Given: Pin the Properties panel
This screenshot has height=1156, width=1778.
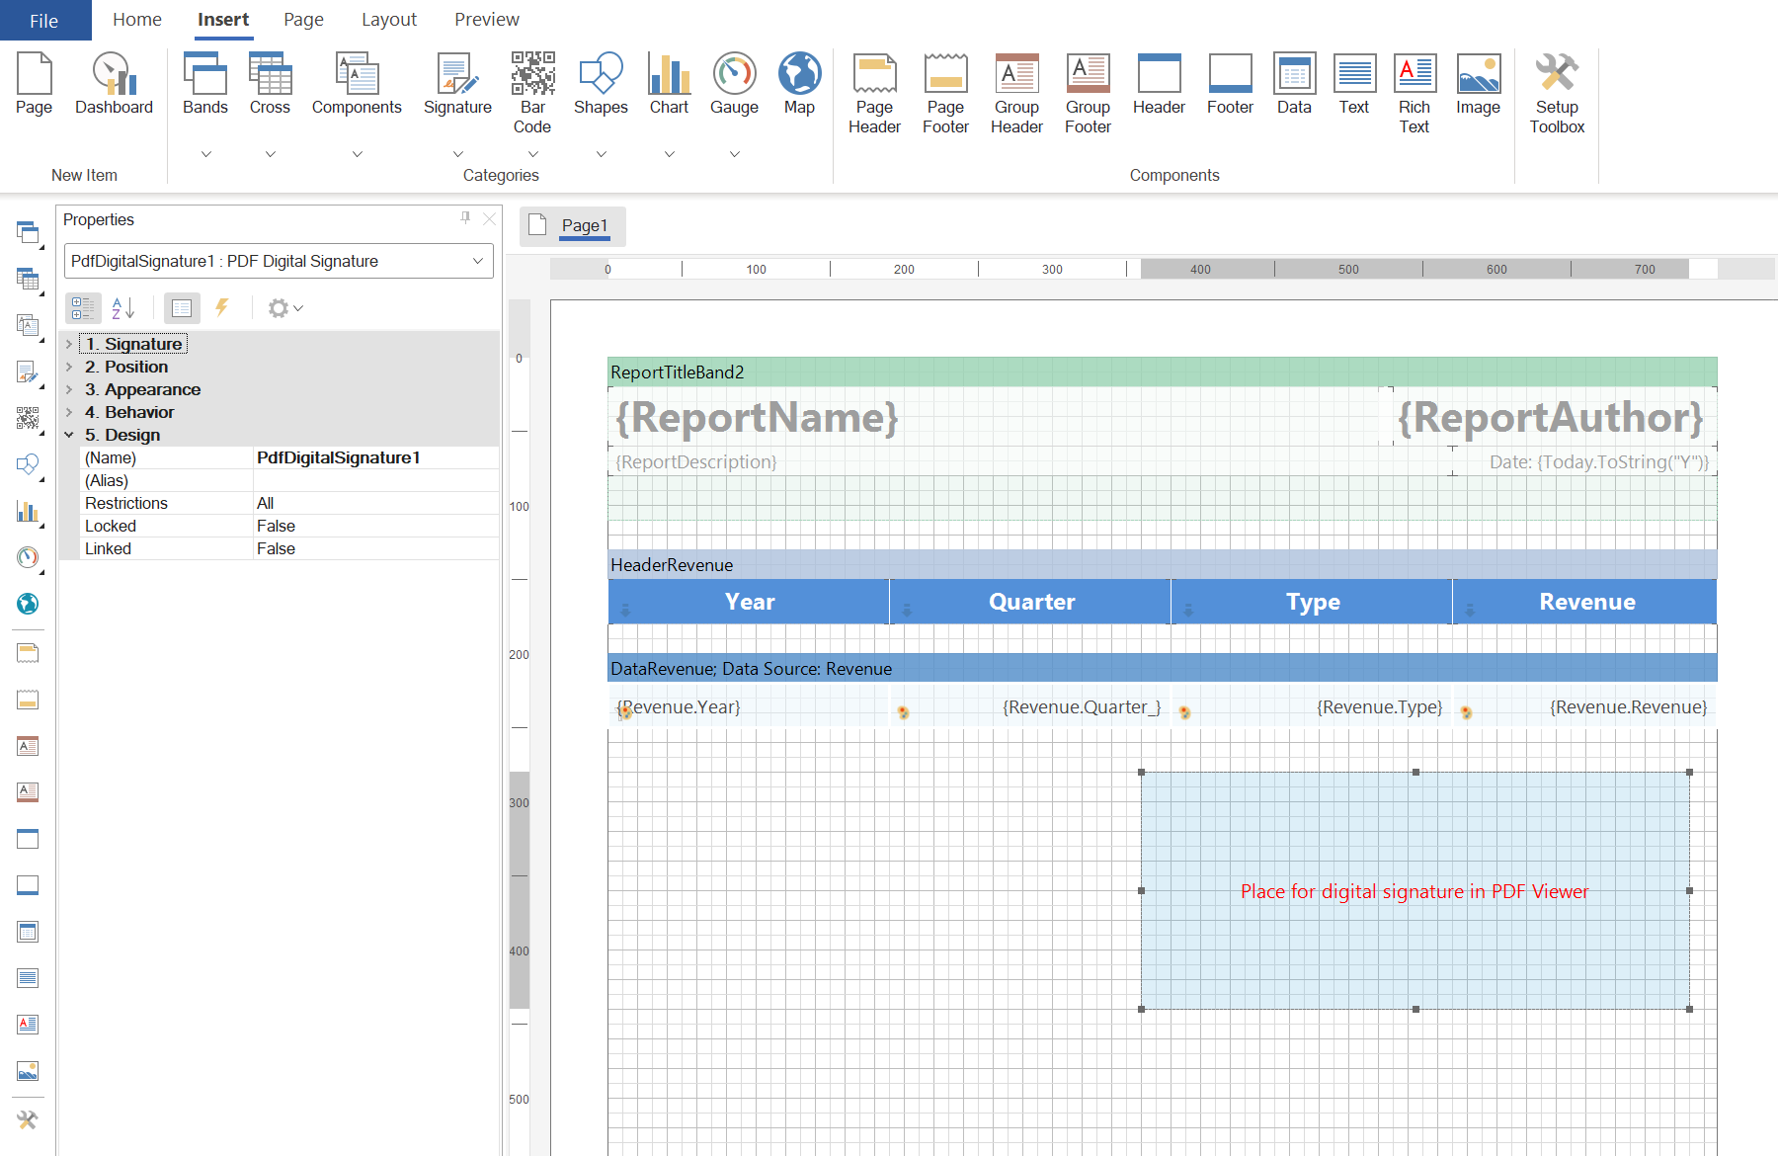Looking at the screenshot, I should click(465, 218).
